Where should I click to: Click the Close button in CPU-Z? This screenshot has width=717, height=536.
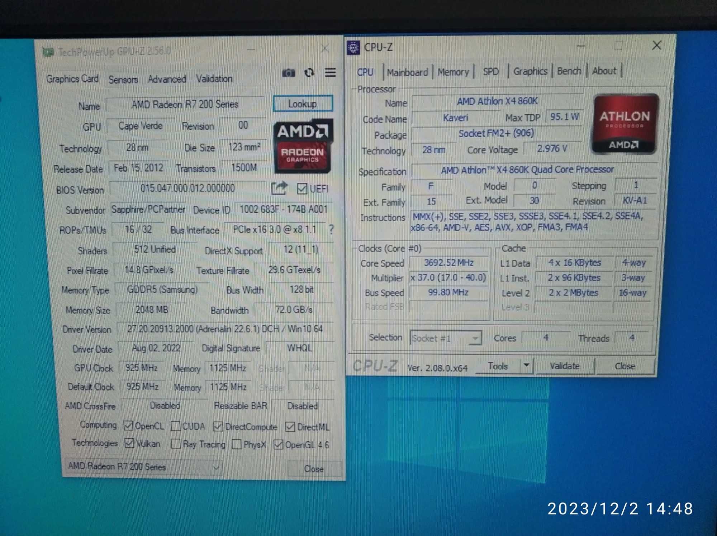tap(625, 366)
